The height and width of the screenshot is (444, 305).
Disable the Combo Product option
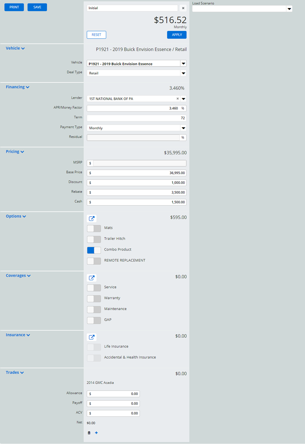tap(94, 250)
